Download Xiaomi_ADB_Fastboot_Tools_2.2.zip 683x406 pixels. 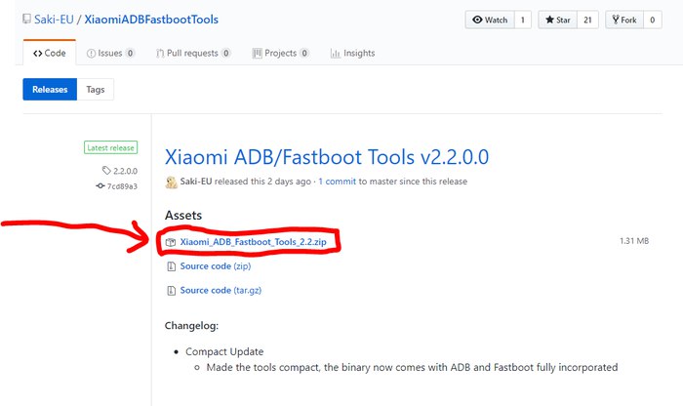[x=252, y=240]
